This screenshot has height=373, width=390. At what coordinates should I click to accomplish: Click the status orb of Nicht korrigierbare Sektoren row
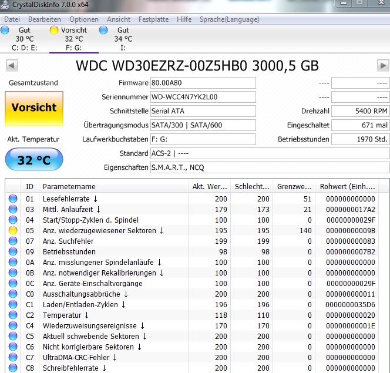(13, 347)
